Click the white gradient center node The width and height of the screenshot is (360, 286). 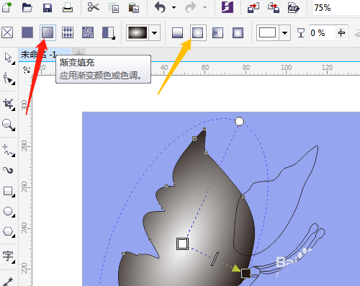point(182,244)
